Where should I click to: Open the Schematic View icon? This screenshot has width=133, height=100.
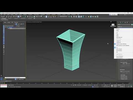coord(83,17)
